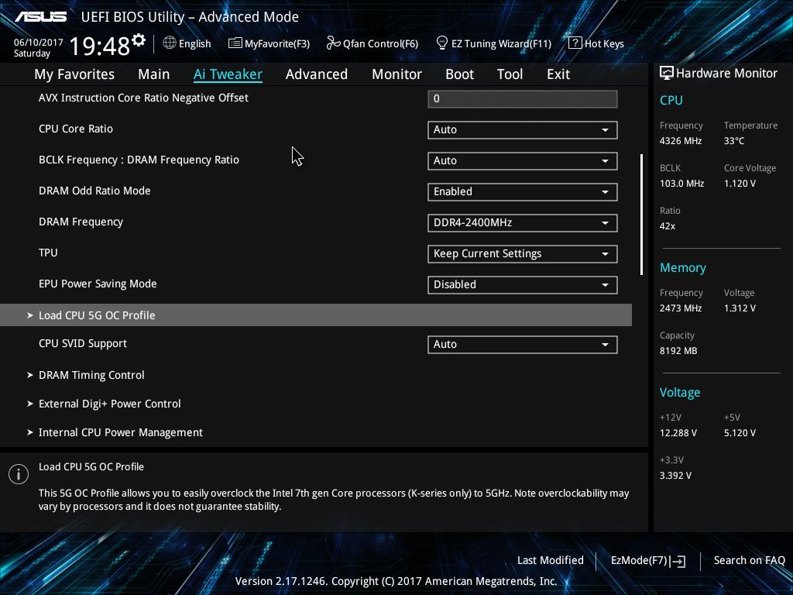
Task: Click the gear icon beside the clock
Action: [x=139, y=40]
